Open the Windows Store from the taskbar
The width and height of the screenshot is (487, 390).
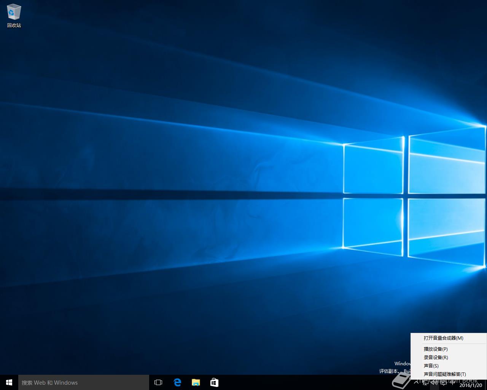[x=214, y=382]
